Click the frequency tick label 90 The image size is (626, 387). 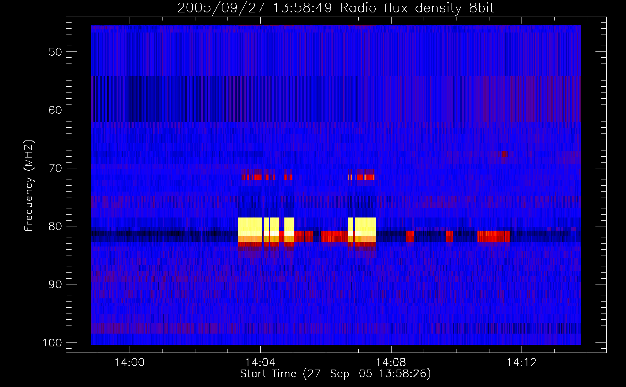pyautogui.click(x=55, y=284)
